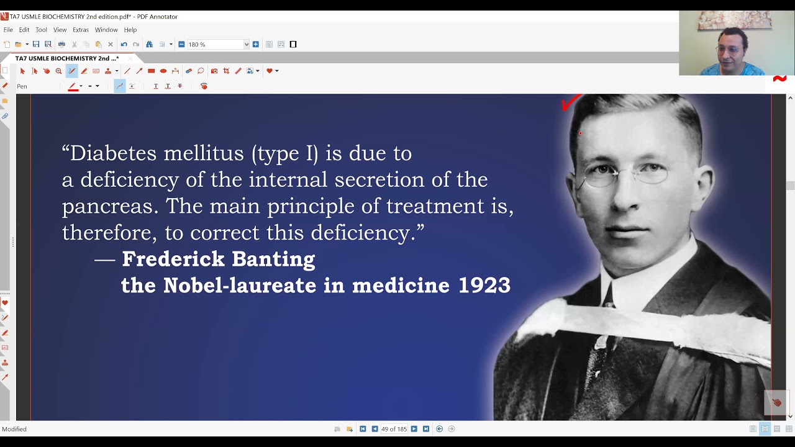Open the line width dropdown arrow
795x447 pixels.
point(98,86)
